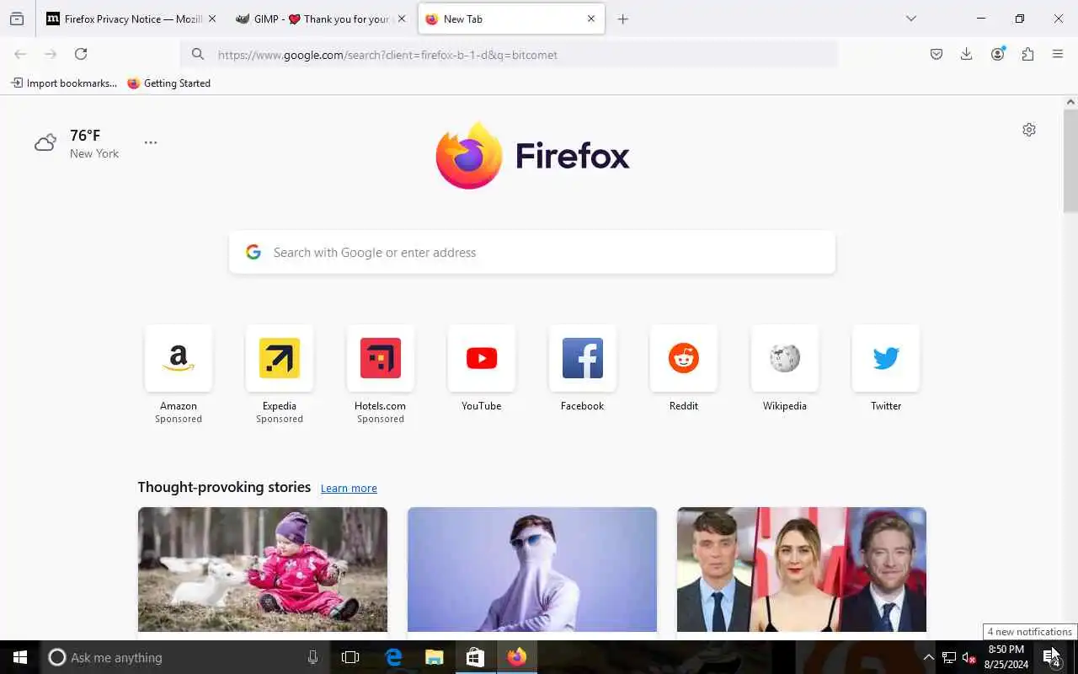Screen dimensions: 1078x674
Task: Open the clock showing 8:50 PM
Action: (1006, 657)
